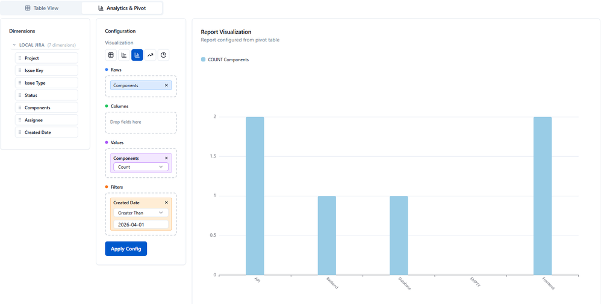
Task: Click the Project dimension label
Action: coord(32,58)
